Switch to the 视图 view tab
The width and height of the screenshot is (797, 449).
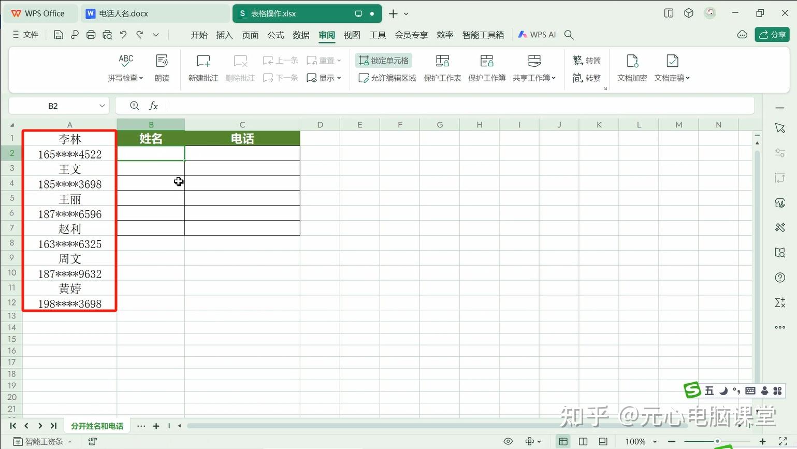(x=352, y=35)
